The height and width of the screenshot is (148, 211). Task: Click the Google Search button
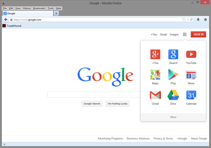tap(92, 104)
